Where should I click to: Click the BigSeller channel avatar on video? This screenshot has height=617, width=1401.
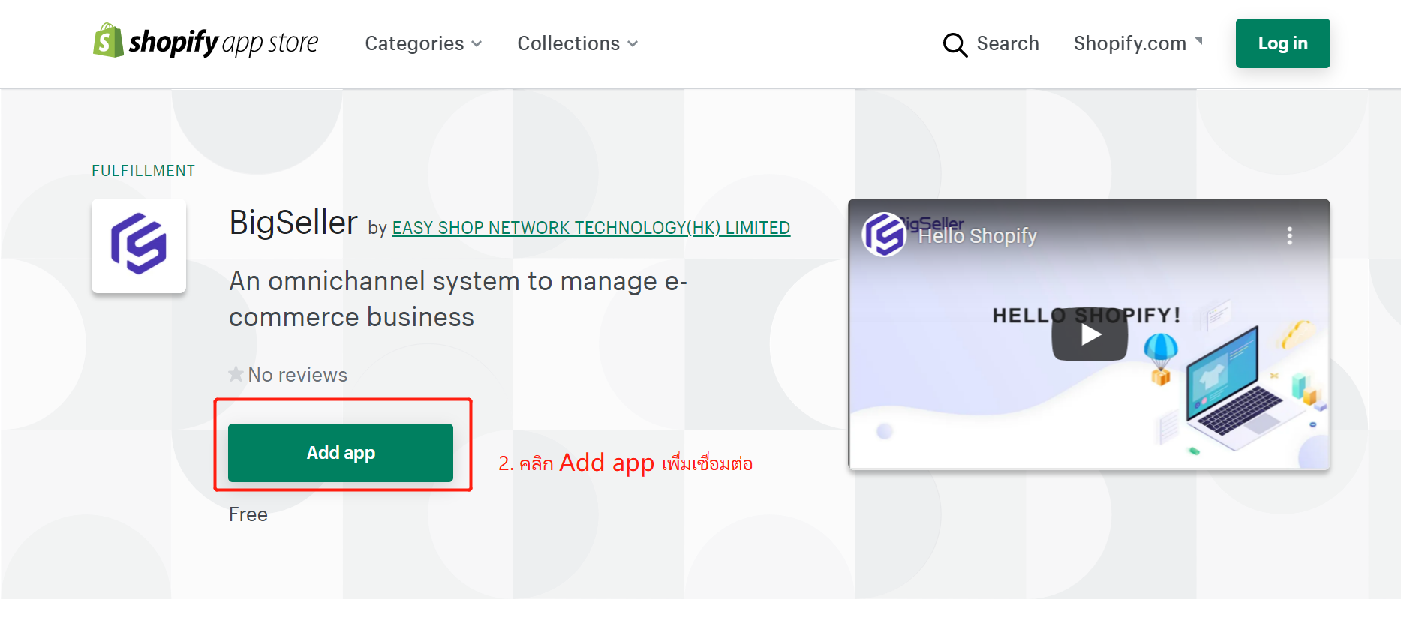pos(884,235)
